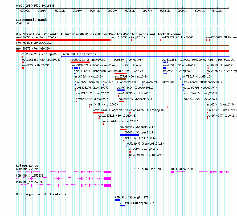Select the nsv9821 (Perry2008) label
This screenshot has height=216, width=237.
point(178,71)
